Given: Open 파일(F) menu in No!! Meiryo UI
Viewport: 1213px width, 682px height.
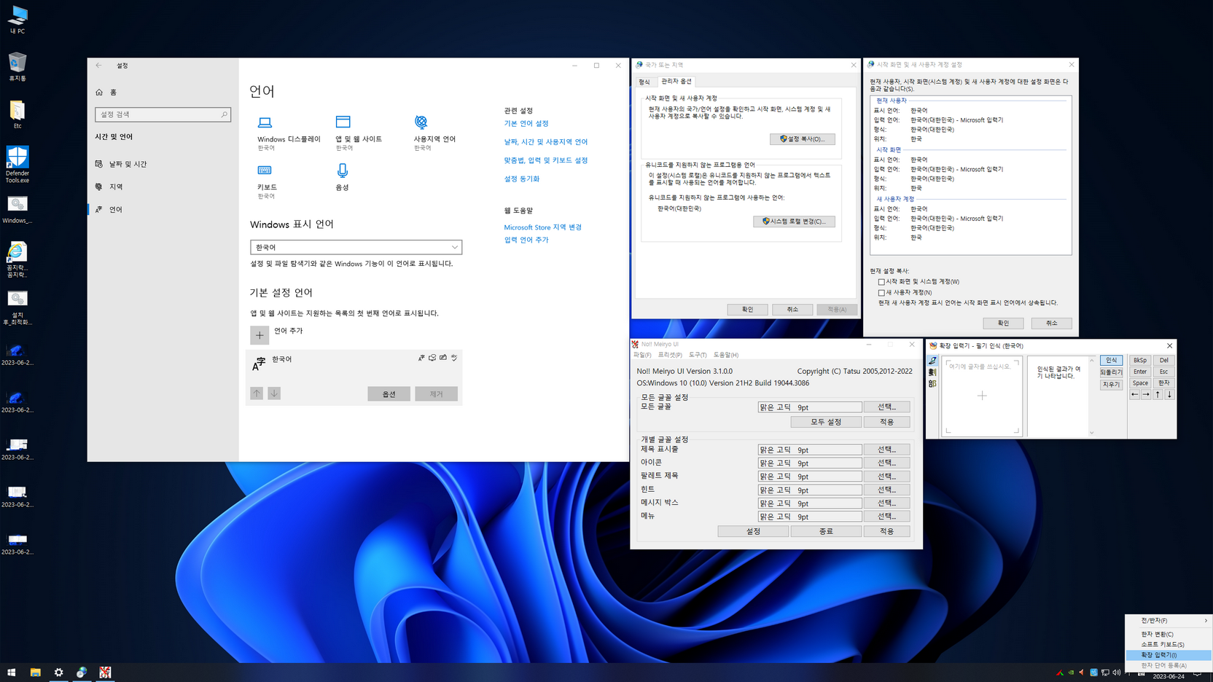Looking at the screenshot, I should (x=642, y=355).
